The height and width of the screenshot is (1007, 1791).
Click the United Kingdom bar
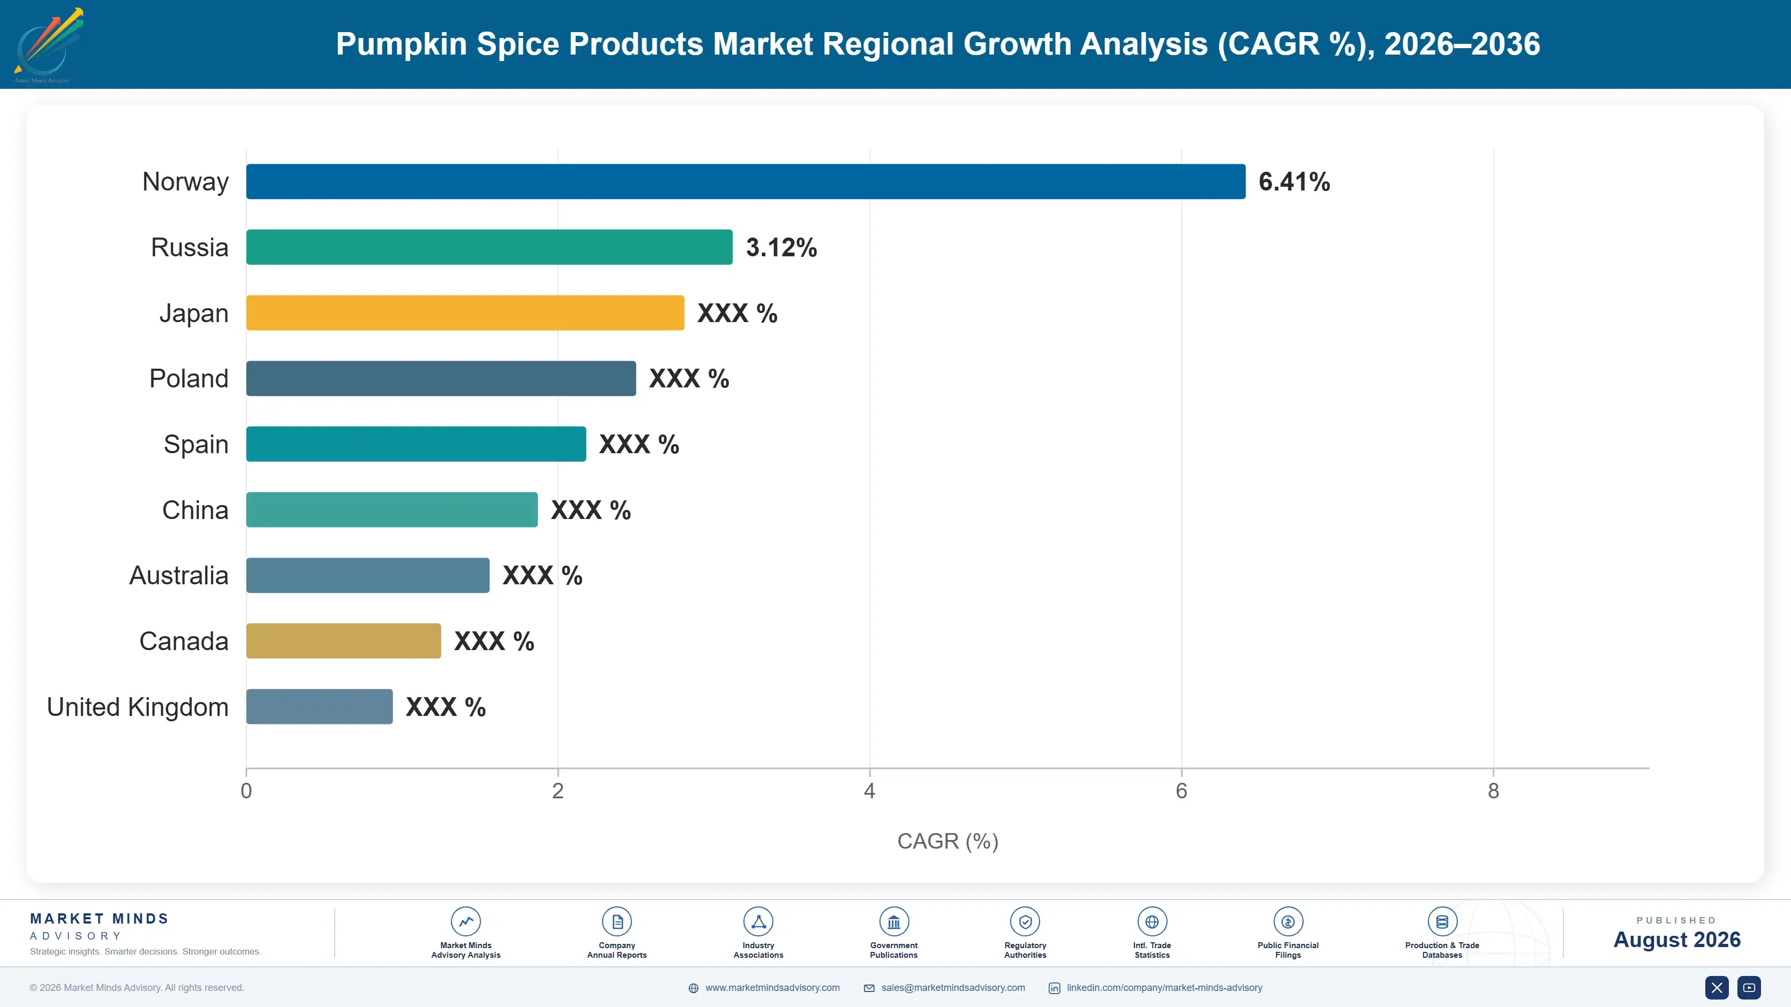[319, 706]
